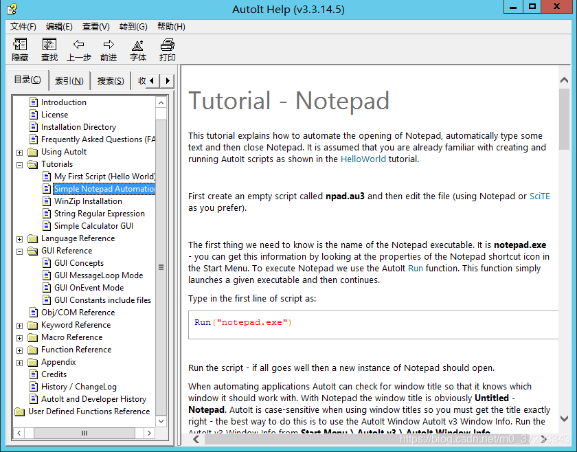Viewport: 577px width, 452px height.
Task: Click the 查找 (Locate) toolbar icon
Action: click(48, 49)
